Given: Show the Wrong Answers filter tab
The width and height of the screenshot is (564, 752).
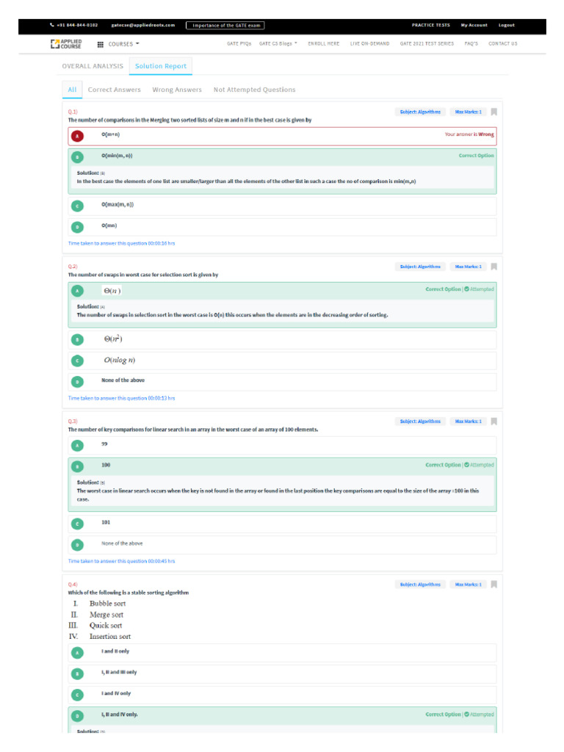Looking at the screenshot, I should tap(177, 90).
